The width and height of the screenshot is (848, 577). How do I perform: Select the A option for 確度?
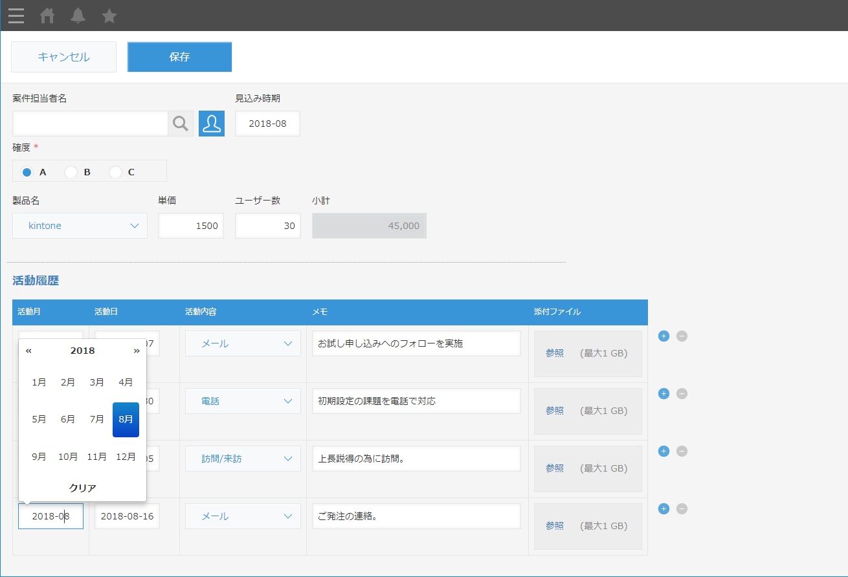(x=26, y=172)
